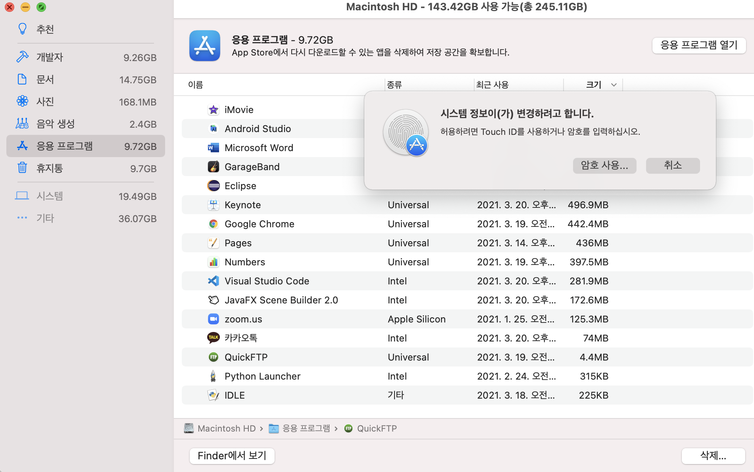Click the Microsoft Word app icon
Screen dimensions: 754x472
(x=214, y=148)
